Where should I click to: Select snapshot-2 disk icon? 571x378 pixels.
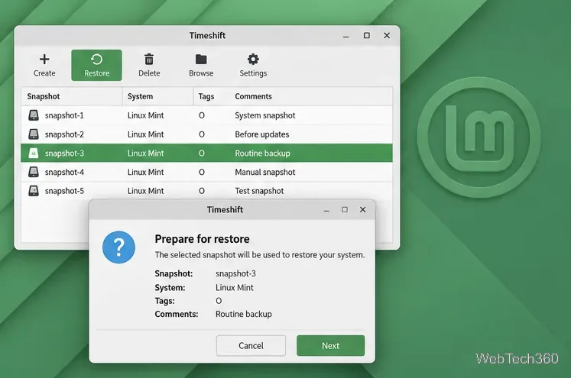[34, 134]
